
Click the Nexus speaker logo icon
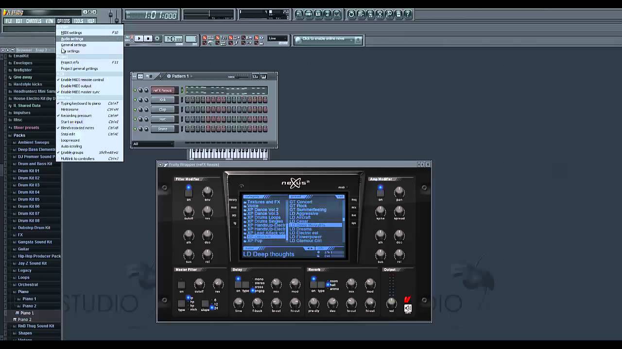pos(408,308)
